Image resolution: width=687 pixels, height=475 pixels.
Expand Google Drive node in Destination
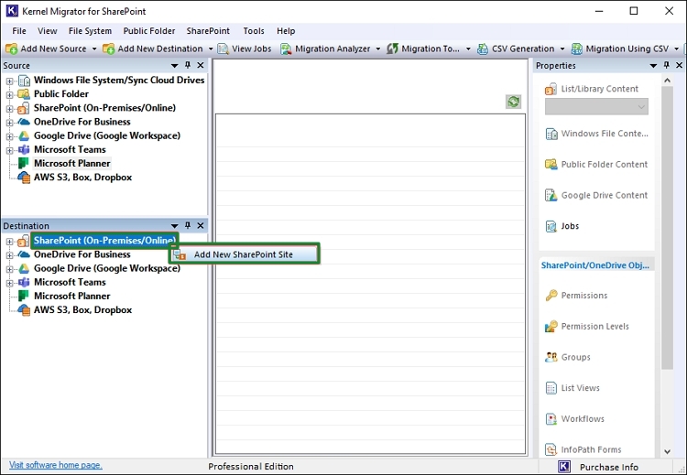[x=10, y=269]
